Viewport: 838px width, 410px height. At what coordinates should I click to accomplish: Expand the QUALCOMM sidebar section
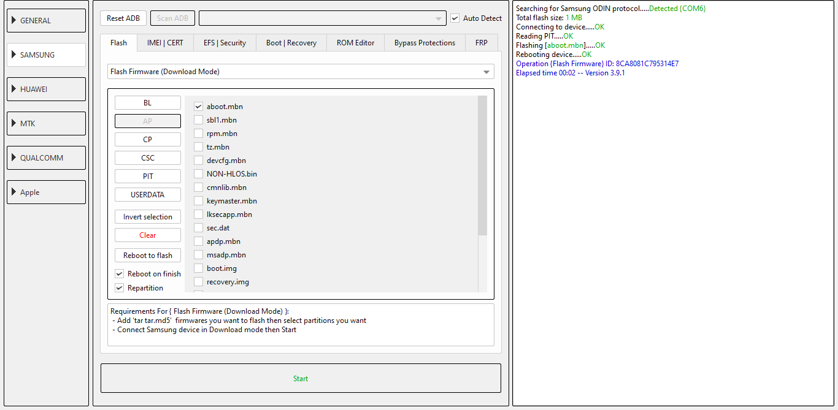point(46,158)
